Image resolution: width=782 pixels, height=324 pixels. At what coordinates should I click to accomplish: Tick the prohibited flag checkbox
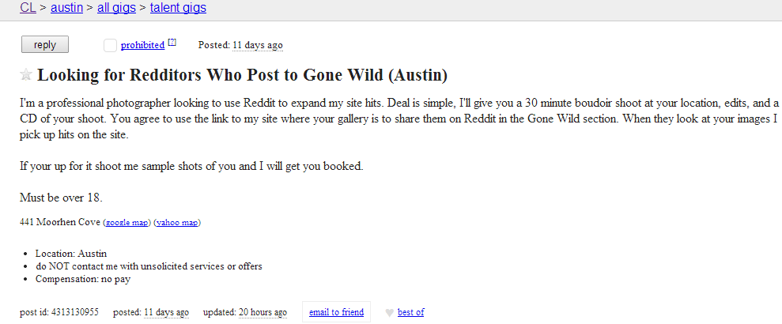(110, 45)
